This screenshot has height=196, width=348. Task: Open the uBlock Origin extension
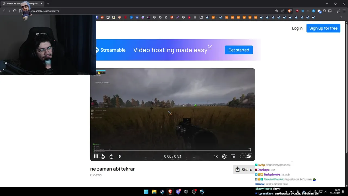[297, 11]
